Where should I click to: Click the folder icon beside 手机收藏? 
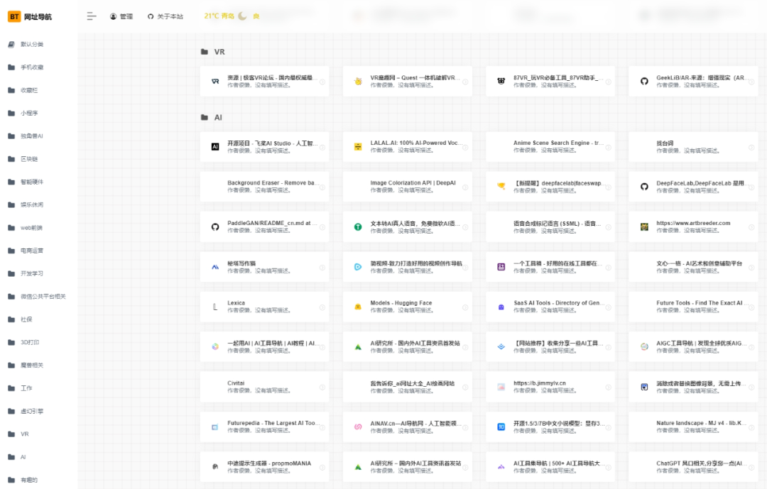point(11,67)
